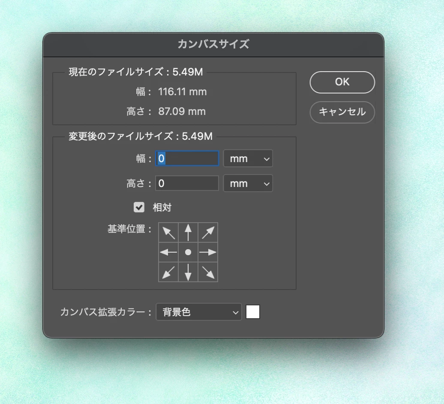
Task: Open the カンバス拡張カラー 背景色 dropdown
Action: coord(199,312)
